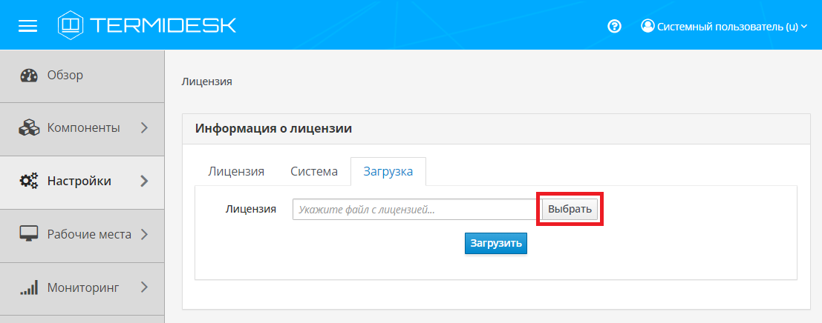Viewport: 822px width, 323px height.
Task: Click the Настройки gears icon
Action: [29, 181]
